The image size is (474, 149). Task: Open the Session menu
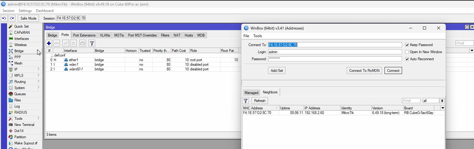(9, 11)
